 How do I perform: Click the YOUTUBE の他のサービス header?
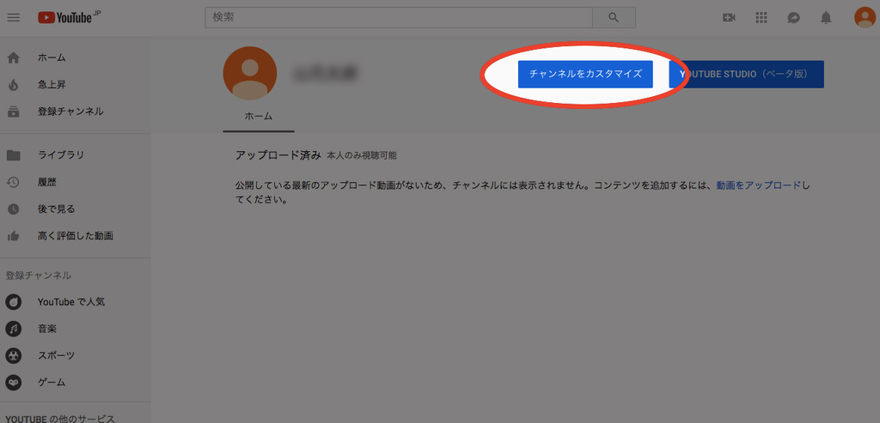click(60, 419)
